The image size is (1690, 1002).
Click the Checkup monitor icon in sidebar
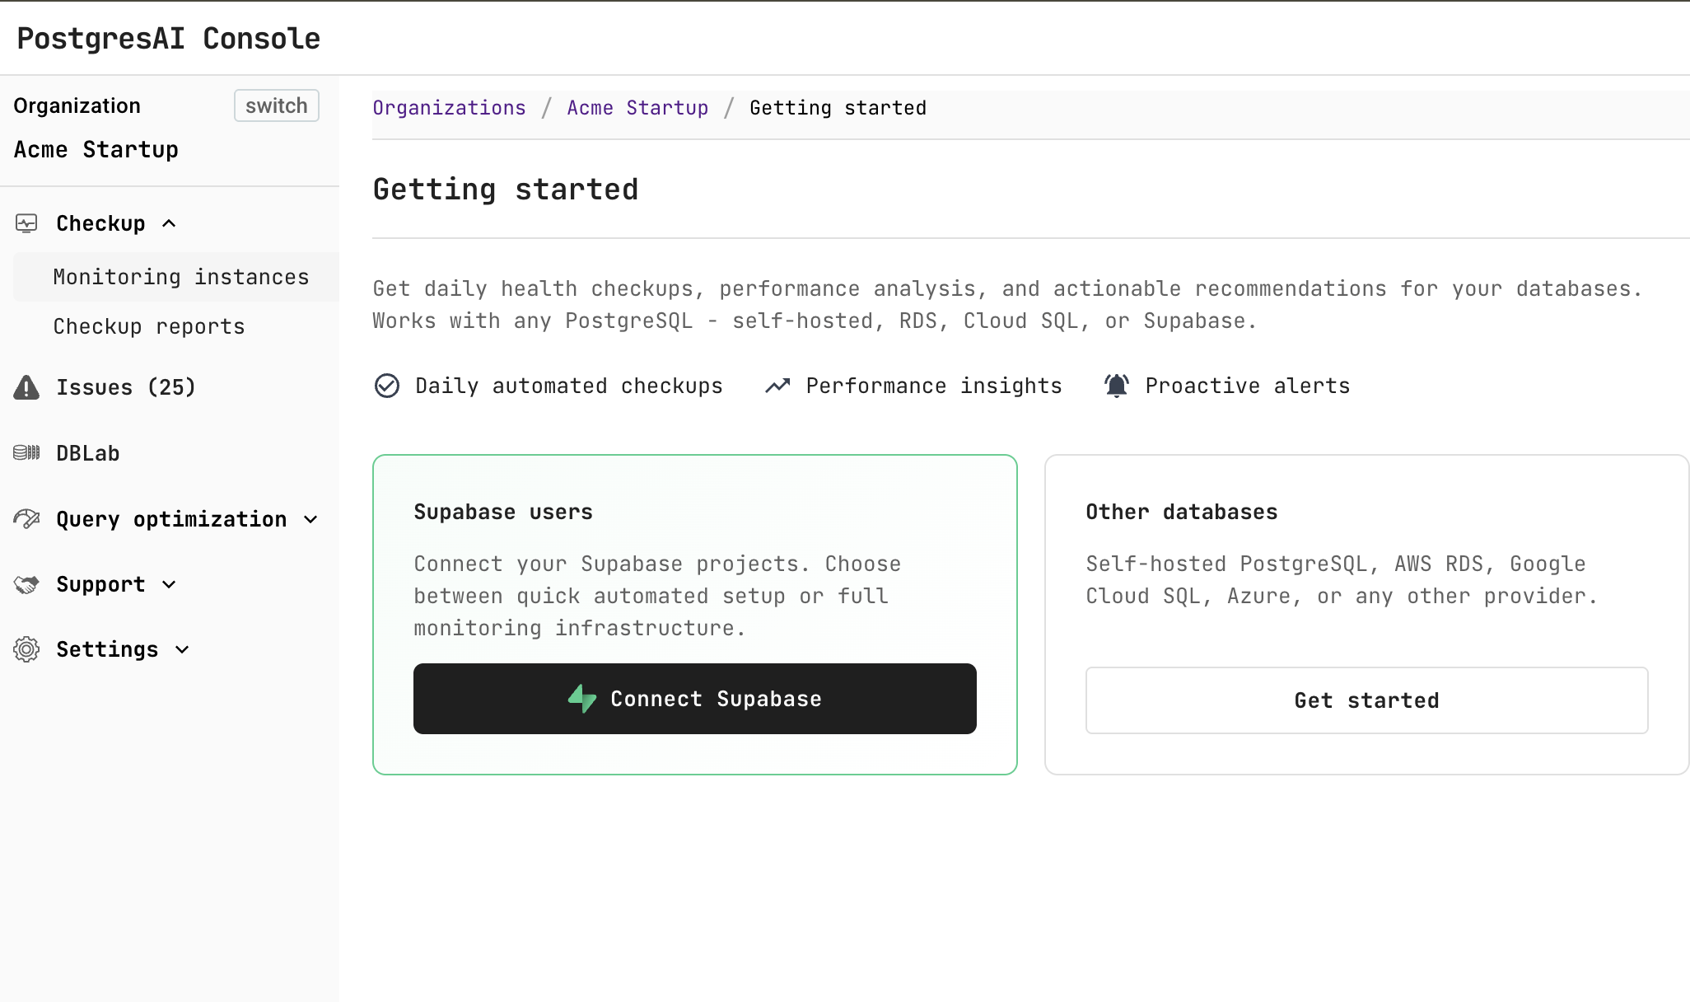point(26,222)
